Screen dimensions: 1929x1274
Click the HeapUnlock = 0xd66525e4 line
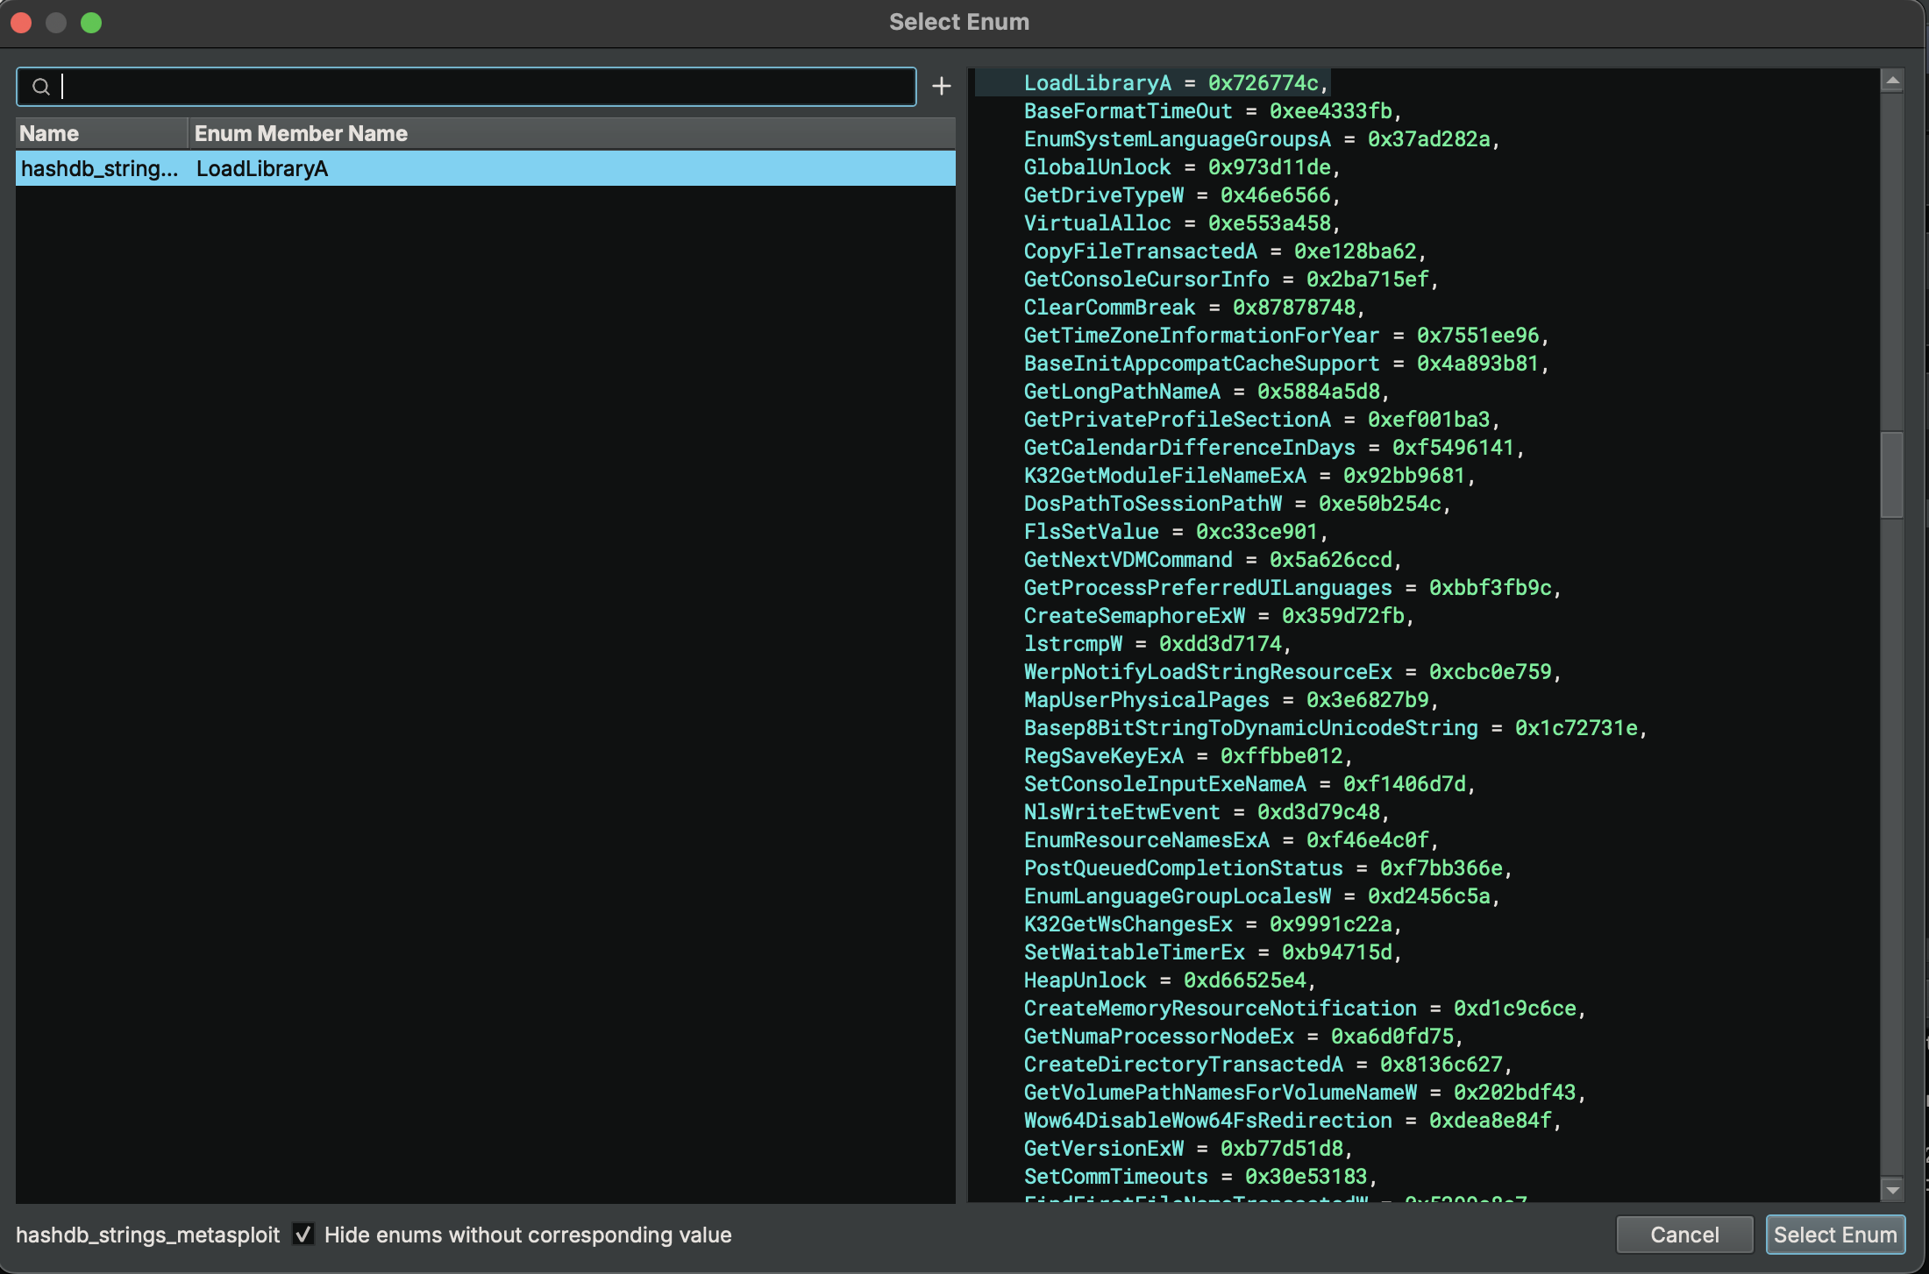[1170, 980]
